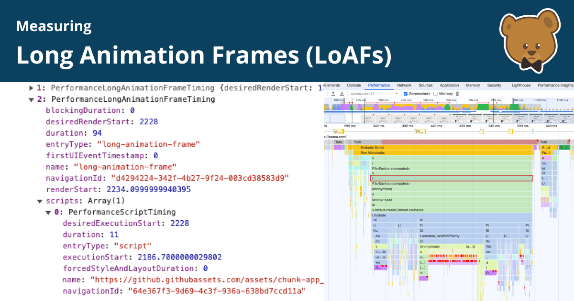The height and width of the screenshot is (301, 574).
Task: Switch to the Console tab
Action: pyautogui.click(x=354, y=85)
